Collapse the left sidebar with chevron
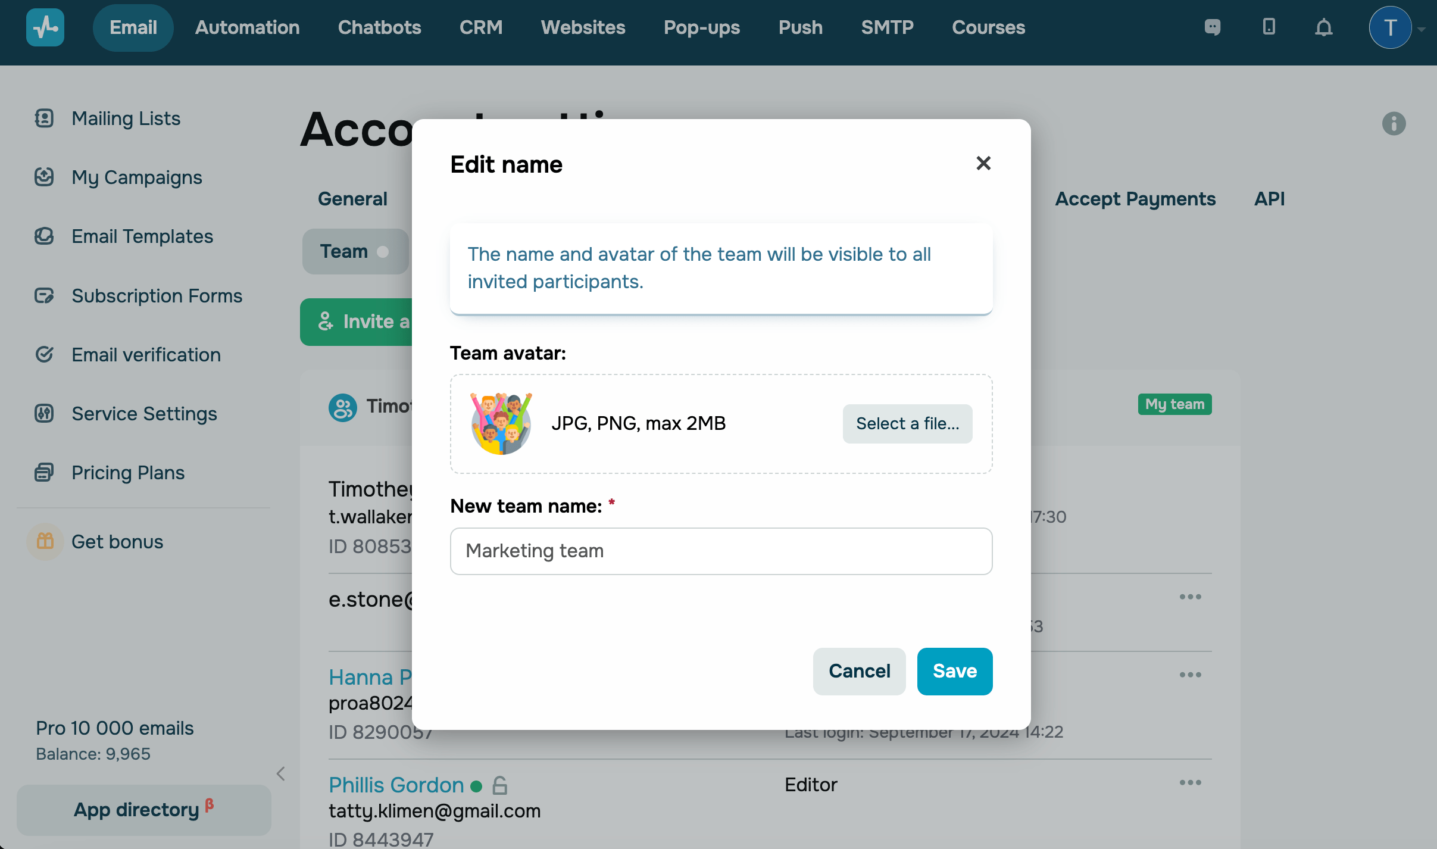This screenshot has height=849, width=1437. (281, 773)
